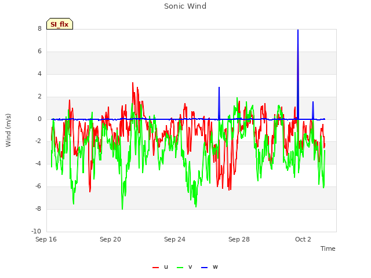Click the Sep 24 x-axis label
Image resolution: width=371 pixels, height=278 pixels.
pos(174,239)
